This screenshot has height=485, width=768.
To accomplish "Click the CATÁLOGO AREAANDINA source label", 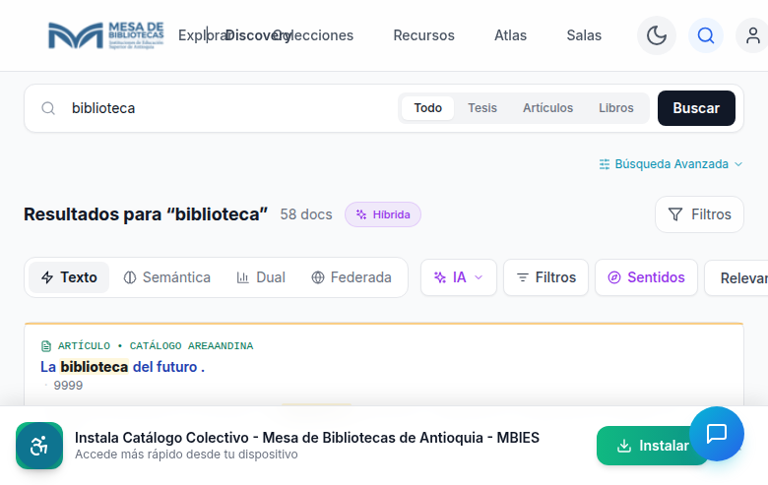I will tap(192, 346).
